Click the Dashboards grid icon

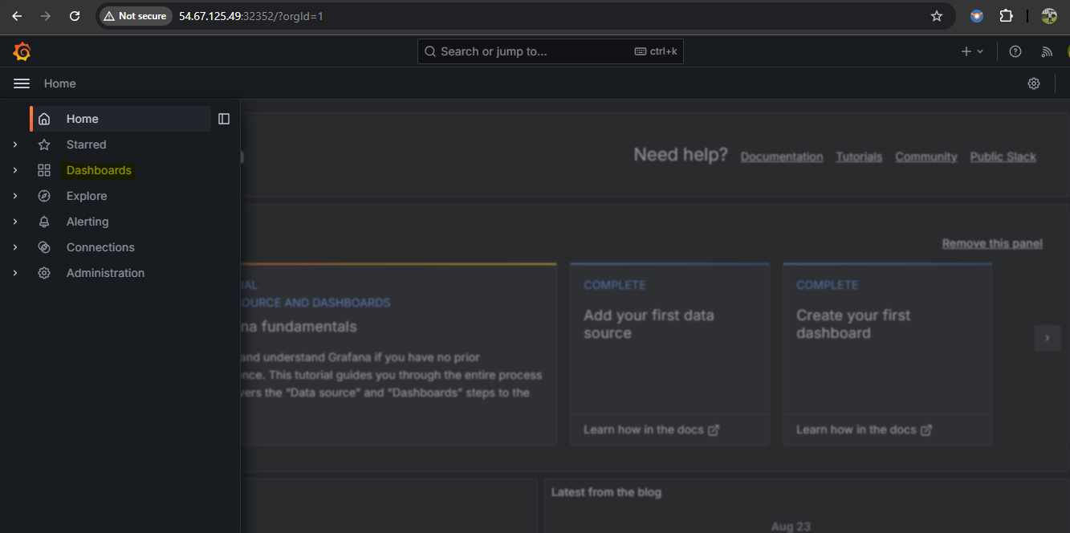(x=44, y=170)
